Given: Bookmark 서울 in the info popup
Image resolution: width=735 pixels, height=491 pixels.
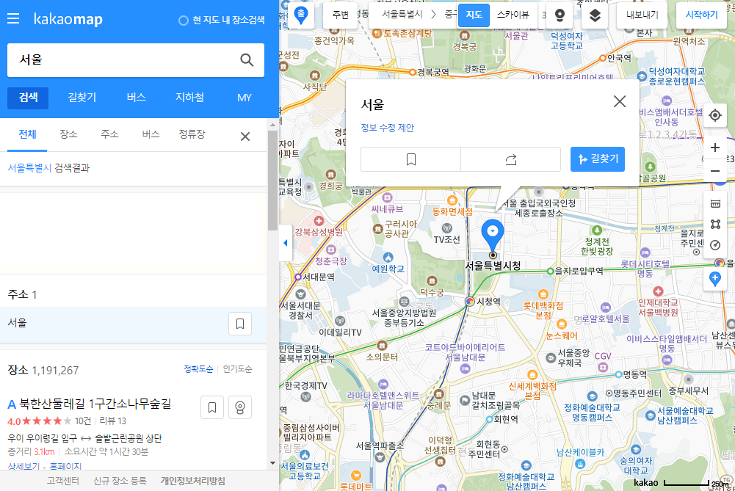Looking at the screenshot, I should [410, 159].
